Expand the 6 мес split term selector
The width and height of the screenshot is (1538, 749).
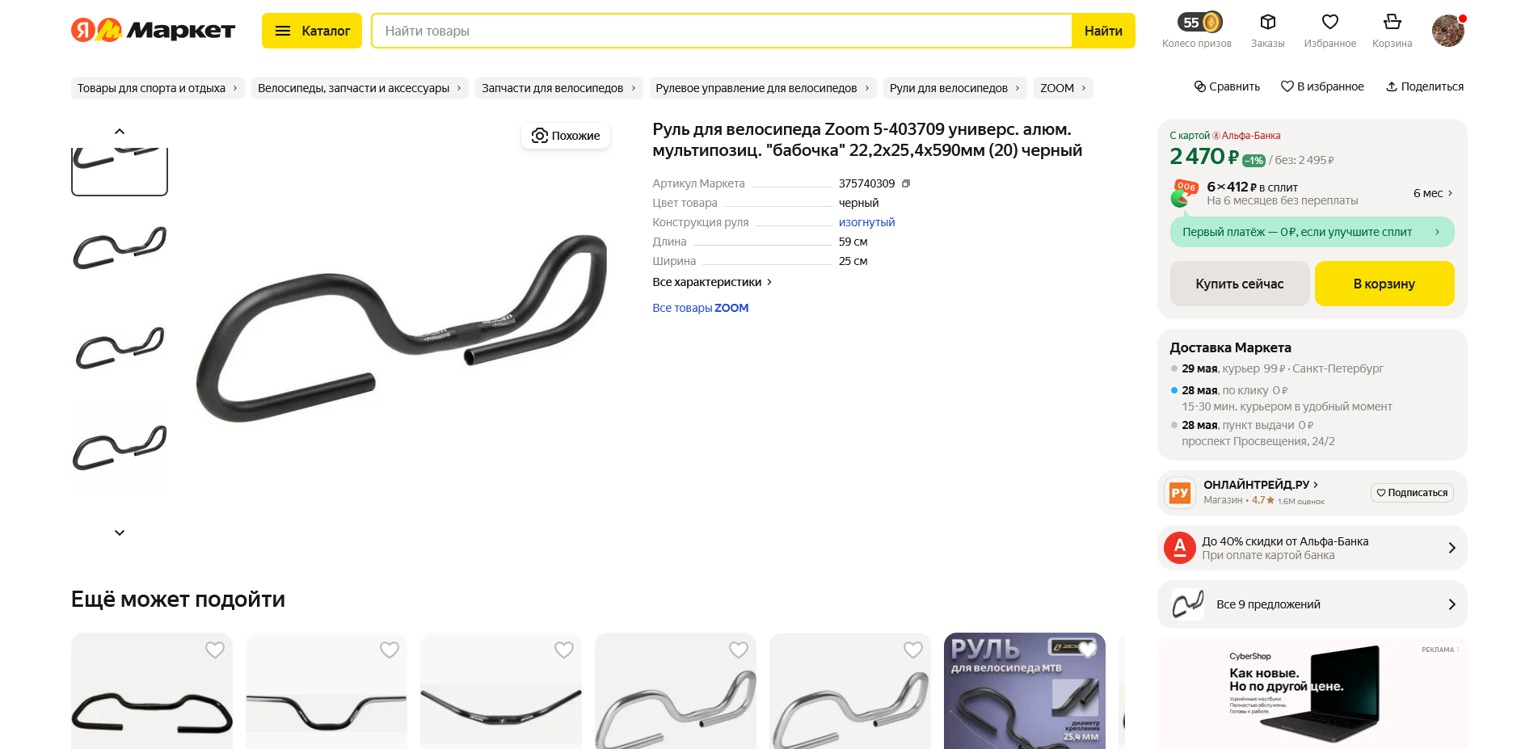pyautogui.click(x=1433, y=193)
